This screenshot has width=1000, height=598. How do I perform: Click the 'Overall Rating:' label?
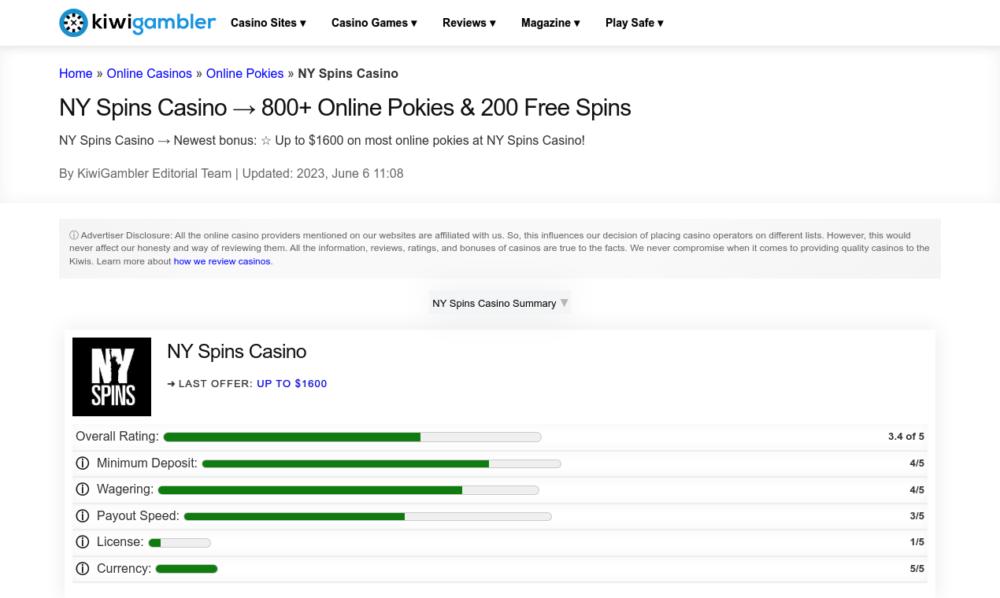click(117, 437)
